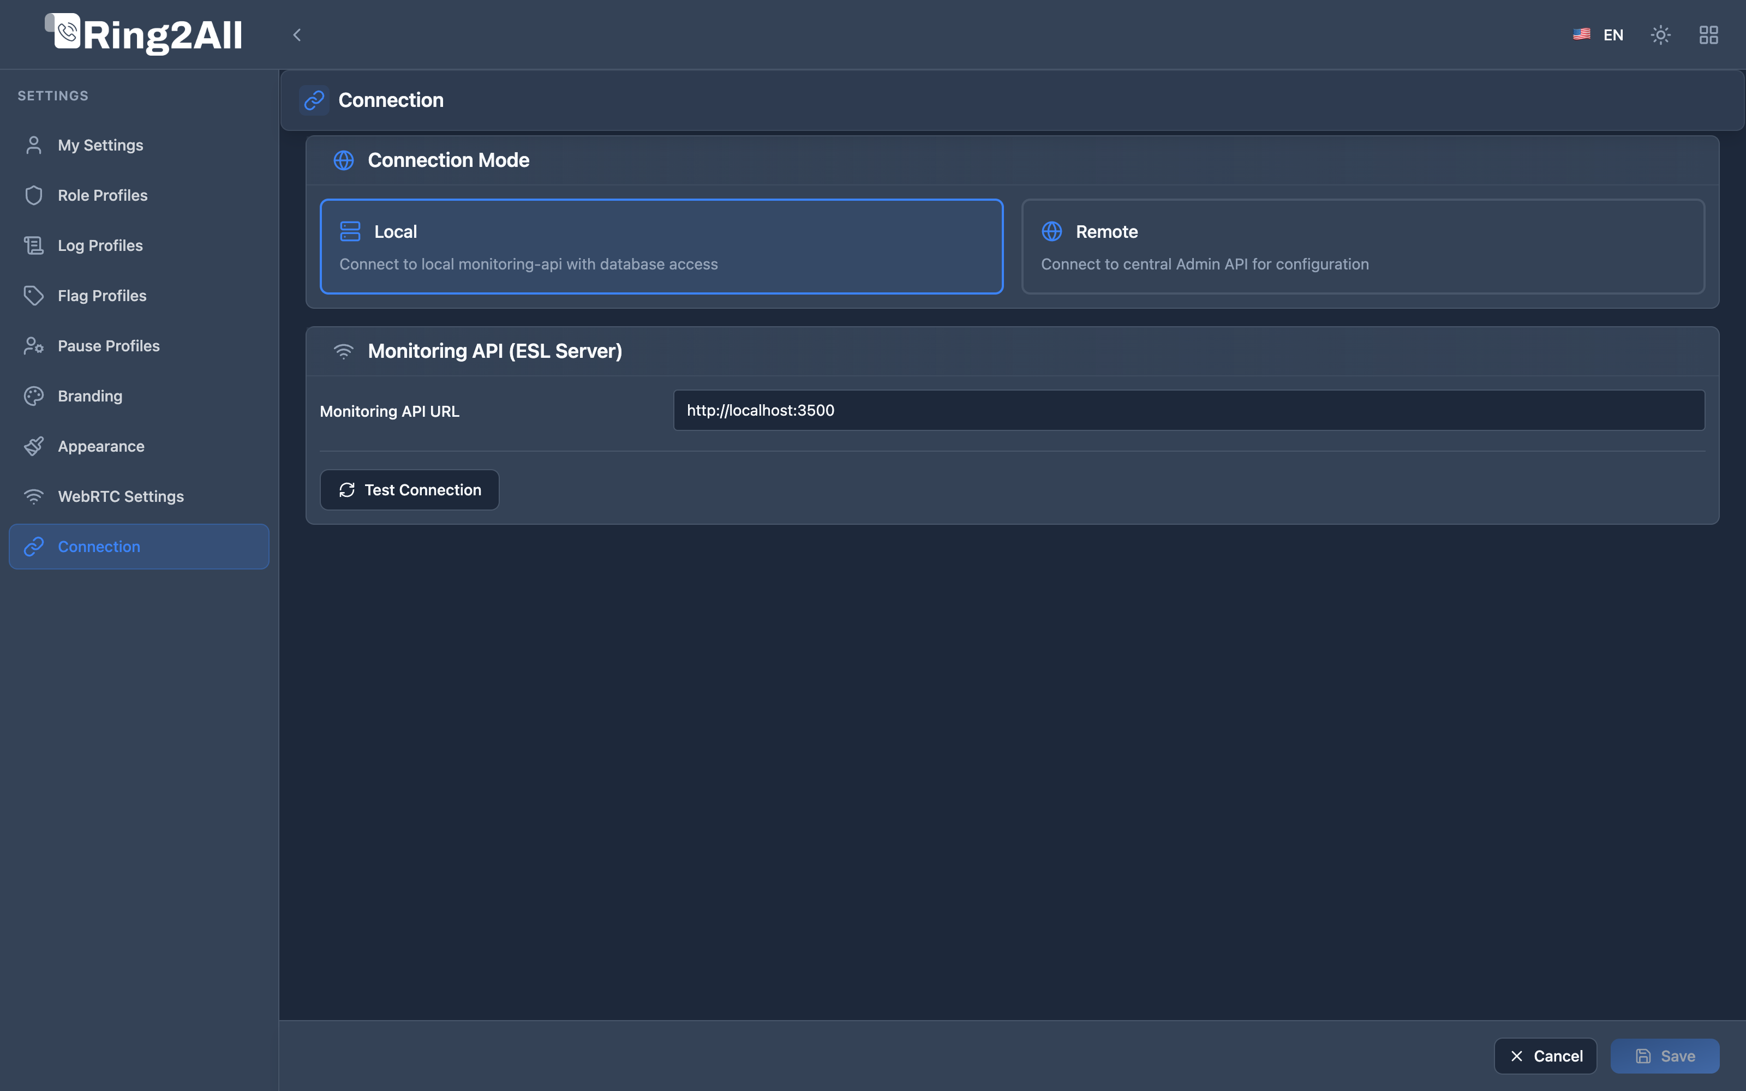The height and width of the screenshot is (1091, 1746).
Task: Focus the Monitoring API URL input field
Action: click(1189, 411)
